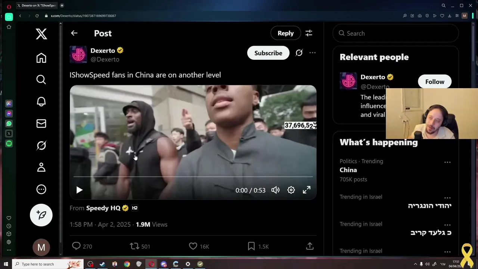The width and height of the screenshot is (478, 269).
Task: Open browser tab search magnifier
Action: 444,6
